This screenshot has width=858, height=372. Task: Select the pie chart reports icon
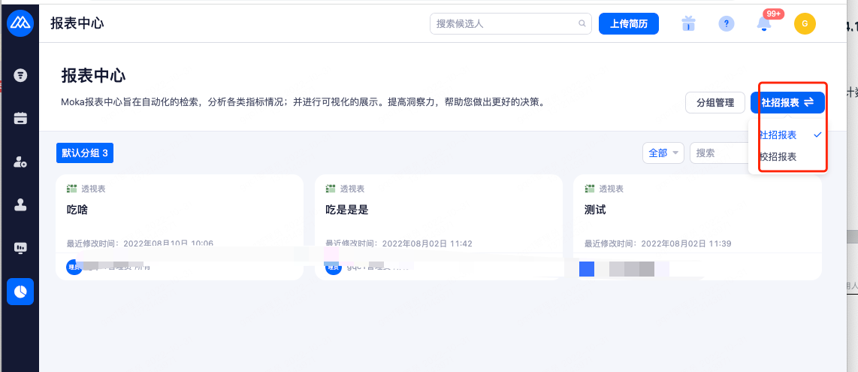click(x=20, y=292)
